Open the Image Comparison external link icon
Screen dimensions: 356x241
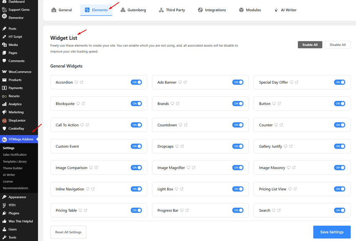click(96, 168)
